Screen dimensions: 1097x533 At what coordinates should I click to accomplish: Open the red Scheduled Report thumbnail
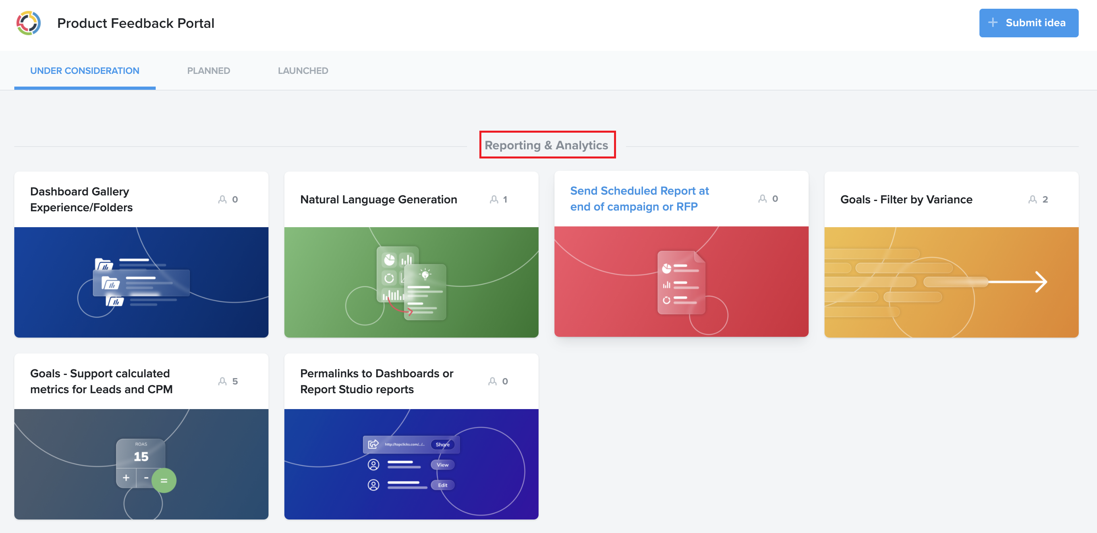pos(682,282)
